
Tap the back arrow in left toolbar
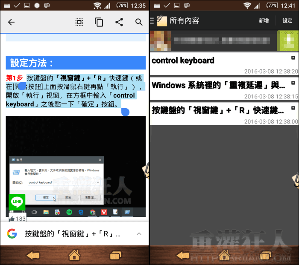click(12, 22)
